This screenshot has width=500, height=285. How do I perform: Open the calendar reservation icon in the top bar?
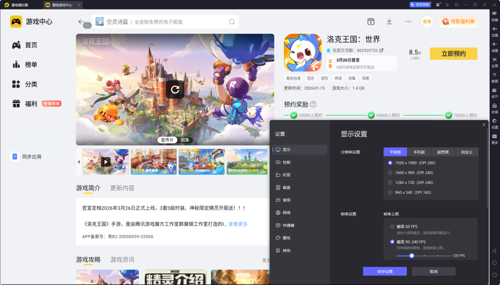(371, 21)
